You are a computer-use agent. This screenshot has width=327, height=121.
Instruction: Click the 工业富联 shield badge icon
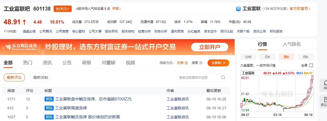(238, 9)
